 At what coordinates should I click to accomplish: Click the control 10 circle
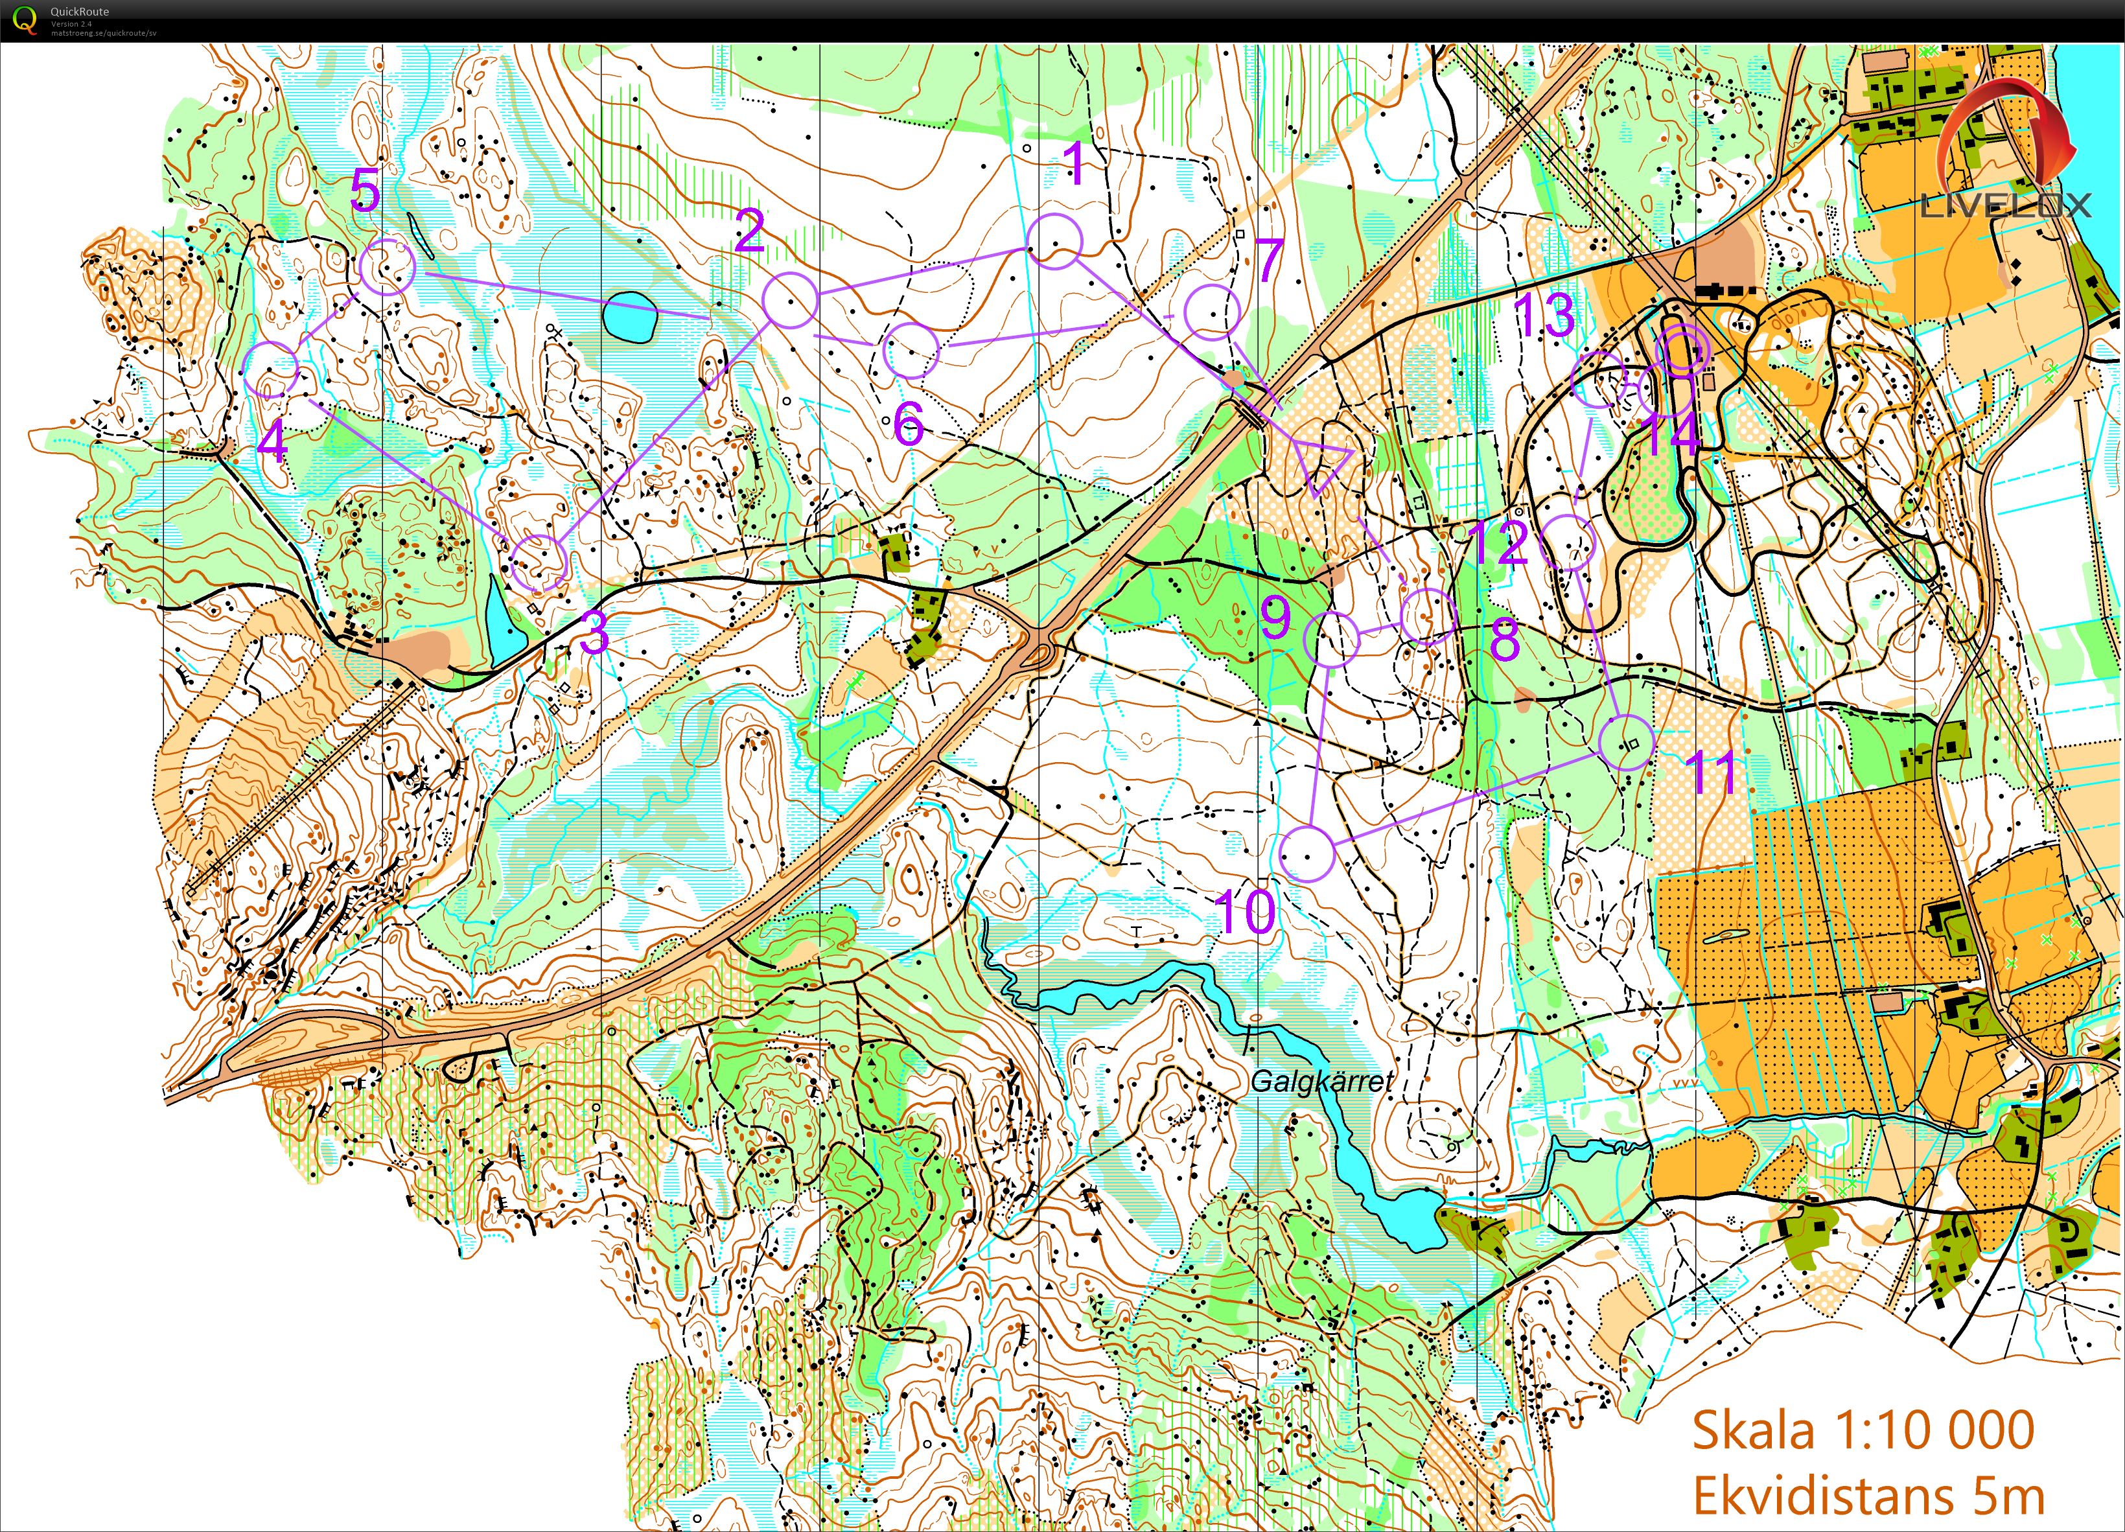coord(1306,855)
